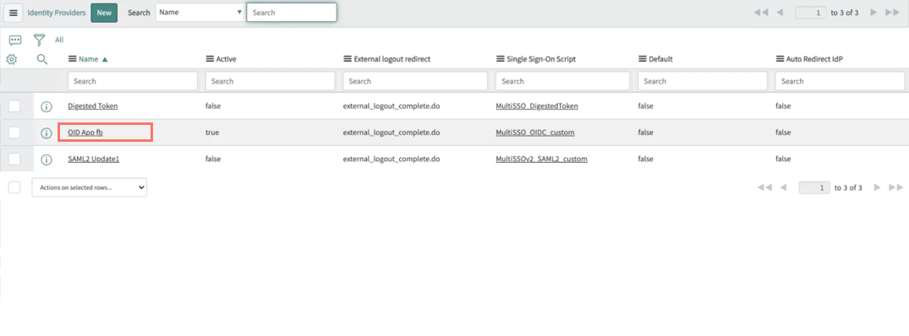Viewport: 909px width, 336px height.
Task: Open the list context hamburger menu
Action: (14, 13)
